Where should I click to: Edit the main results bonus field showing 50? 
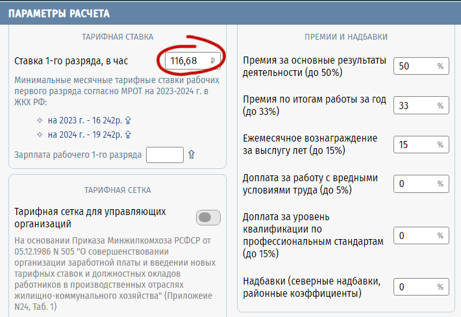(421, 66)
